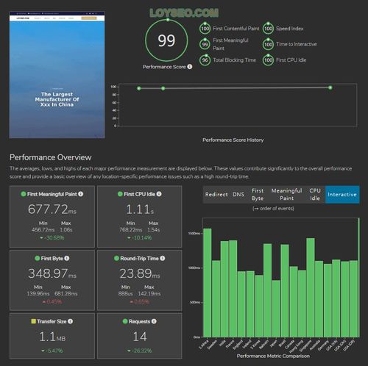The height and width of the screenshot is (366, 368).
Task: Click the S.Africa bar in chart
Action: (x=208, y=283)
